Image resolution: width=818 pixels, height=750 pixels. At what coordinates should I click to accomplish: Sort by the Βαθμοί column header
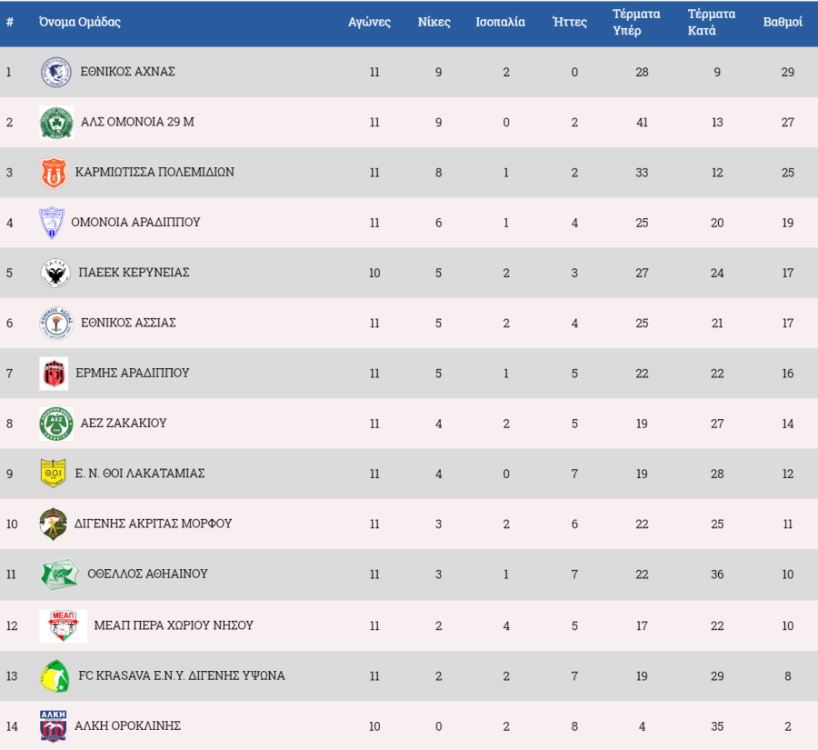pyautogui.click(x=783, y=22)
